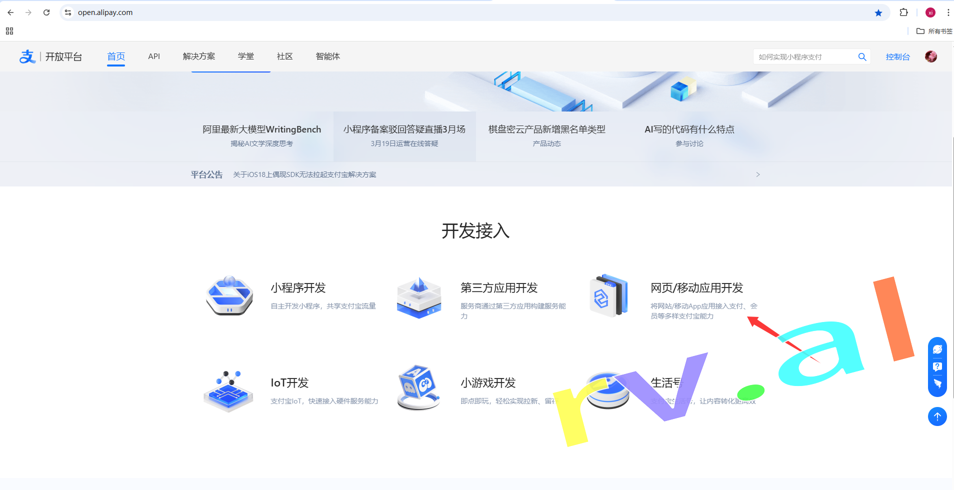Click text 服务商通过第三方应用构建服务能力
The width and height of the screenshot is (954, 490).
coord(513,311)
